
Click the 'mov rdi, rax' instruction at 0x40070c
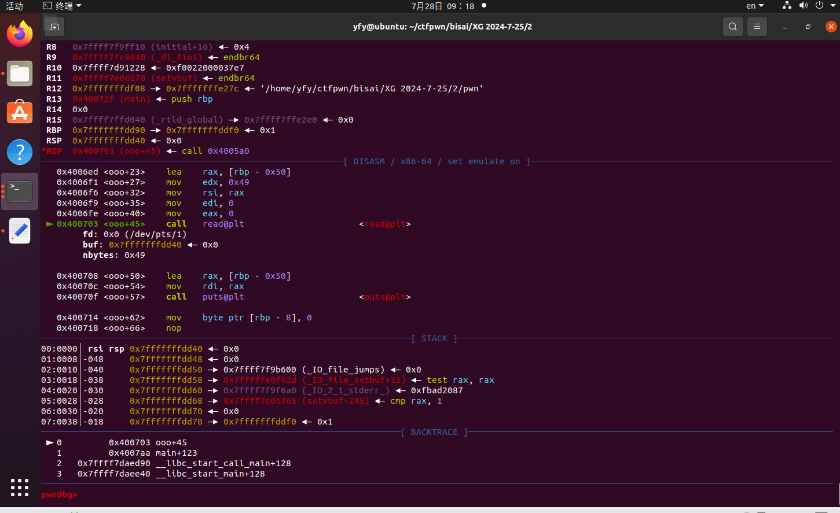(x=205, y=286)
